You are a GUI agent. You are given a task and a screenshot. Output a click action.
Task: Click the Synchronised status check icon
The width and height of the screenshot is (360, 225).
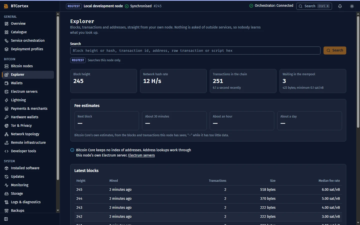(x=127, y=6)
